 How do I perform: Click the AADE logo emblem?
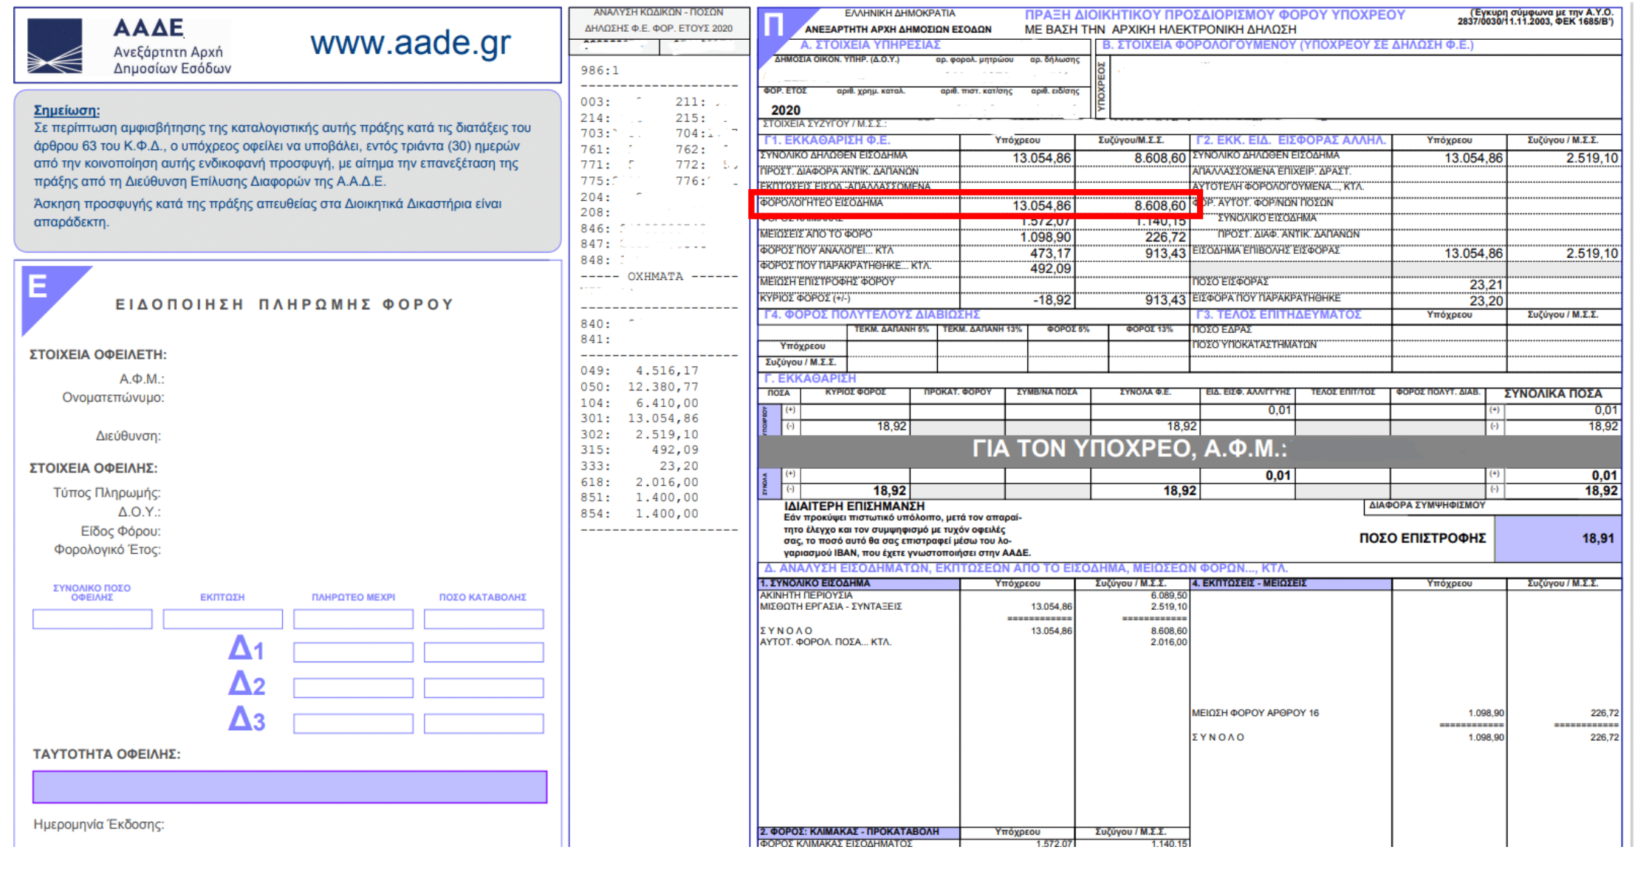point(55,46)
